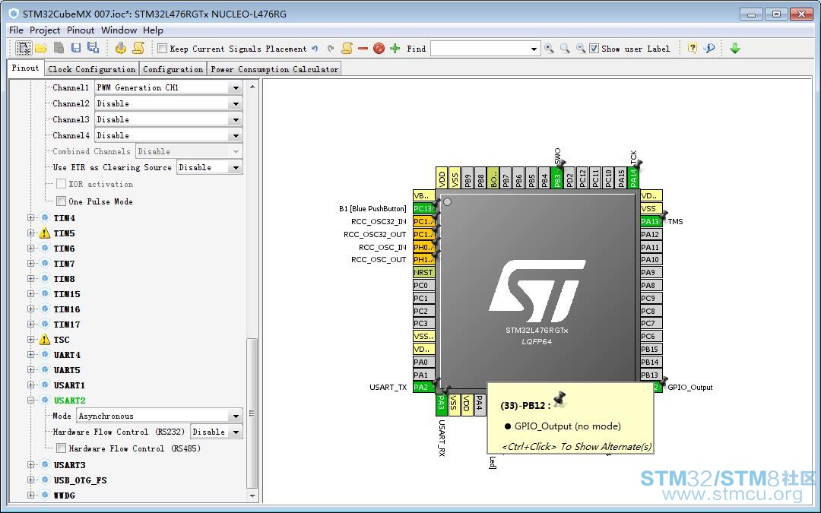The image size is (821, 513).
Task: Open the File menu
Action: tap(16, 30)
